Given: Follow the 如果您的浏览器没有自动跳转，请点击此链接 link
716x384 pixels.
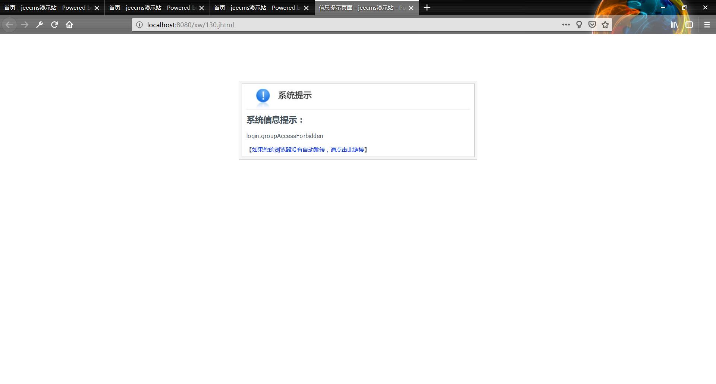Looking at the screenshot, I should [308, 150].
